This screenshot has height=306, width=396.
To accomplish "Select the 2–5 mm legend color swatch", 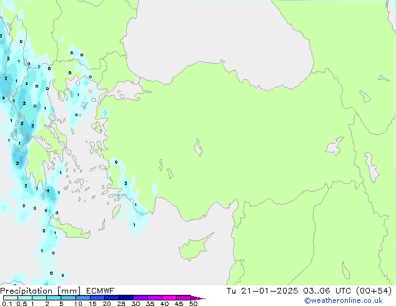I will point(54,298).
